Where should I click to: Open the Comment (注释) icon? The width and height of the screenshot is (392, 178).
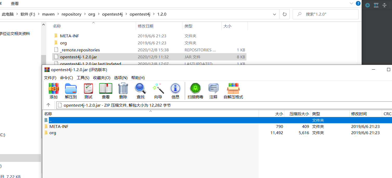213,88
